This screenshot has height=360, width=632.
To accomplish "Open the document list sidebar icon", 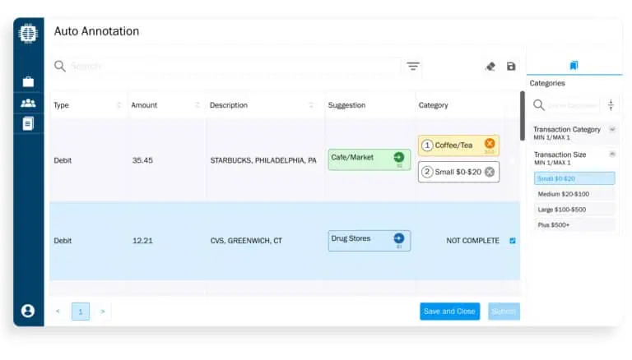I will [x=28, y=123].
